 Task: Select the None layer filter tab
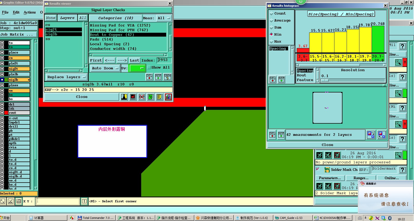click(51, 18)
